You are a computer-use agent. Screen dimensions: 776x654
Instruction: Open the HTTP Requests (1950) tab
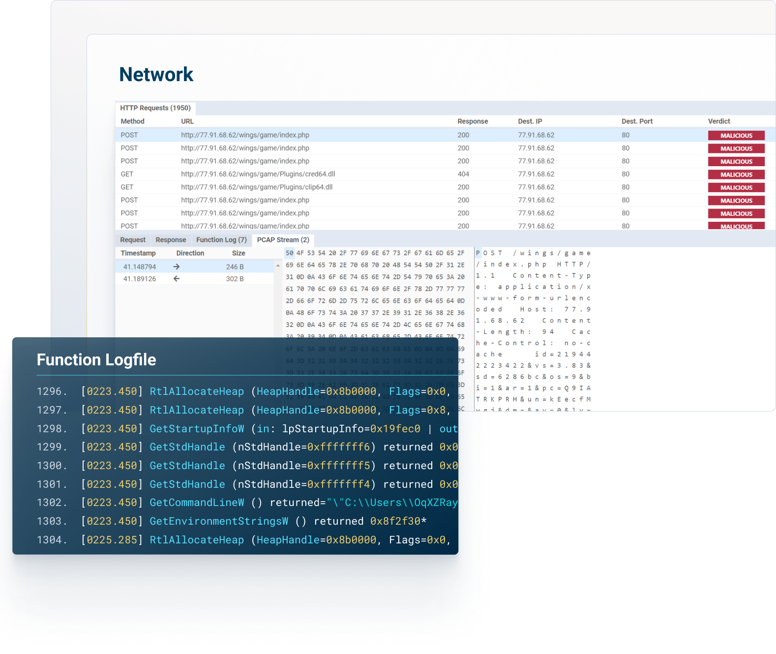155,108
